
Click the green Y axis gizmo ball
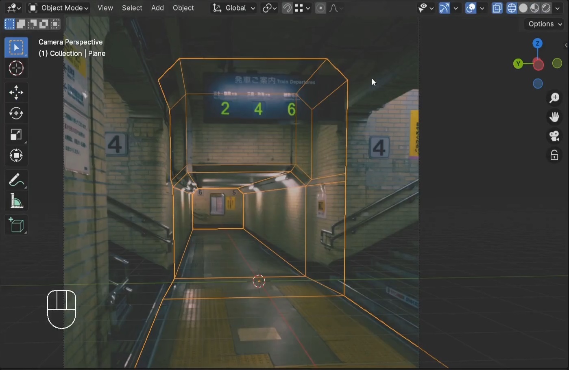(518, 64)
